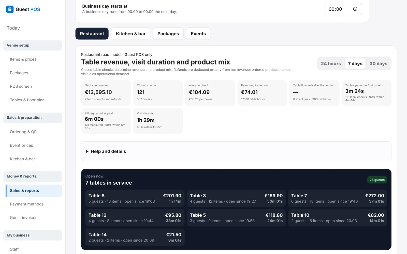This screenshot has height=254, width=407.
Task: Select the 7 days range
Action: click(x=355, y=63)
